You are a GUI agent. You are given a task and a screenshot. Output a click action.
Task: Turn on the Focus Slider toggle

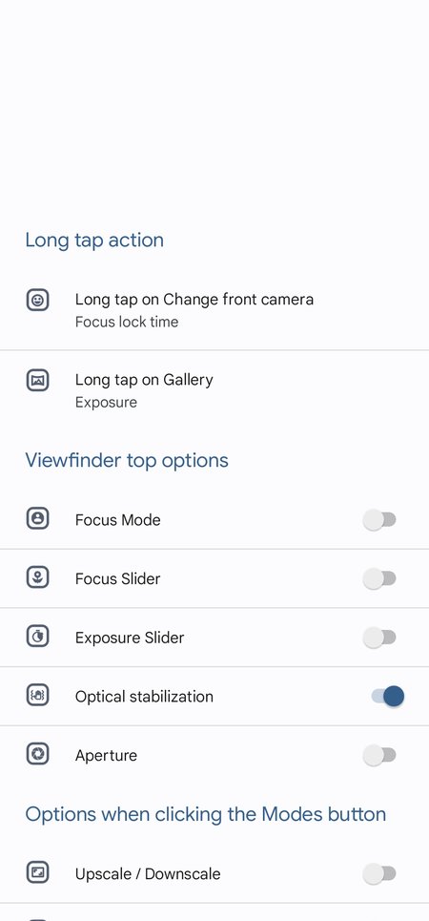pyautogui.click(x=379, y=578)
